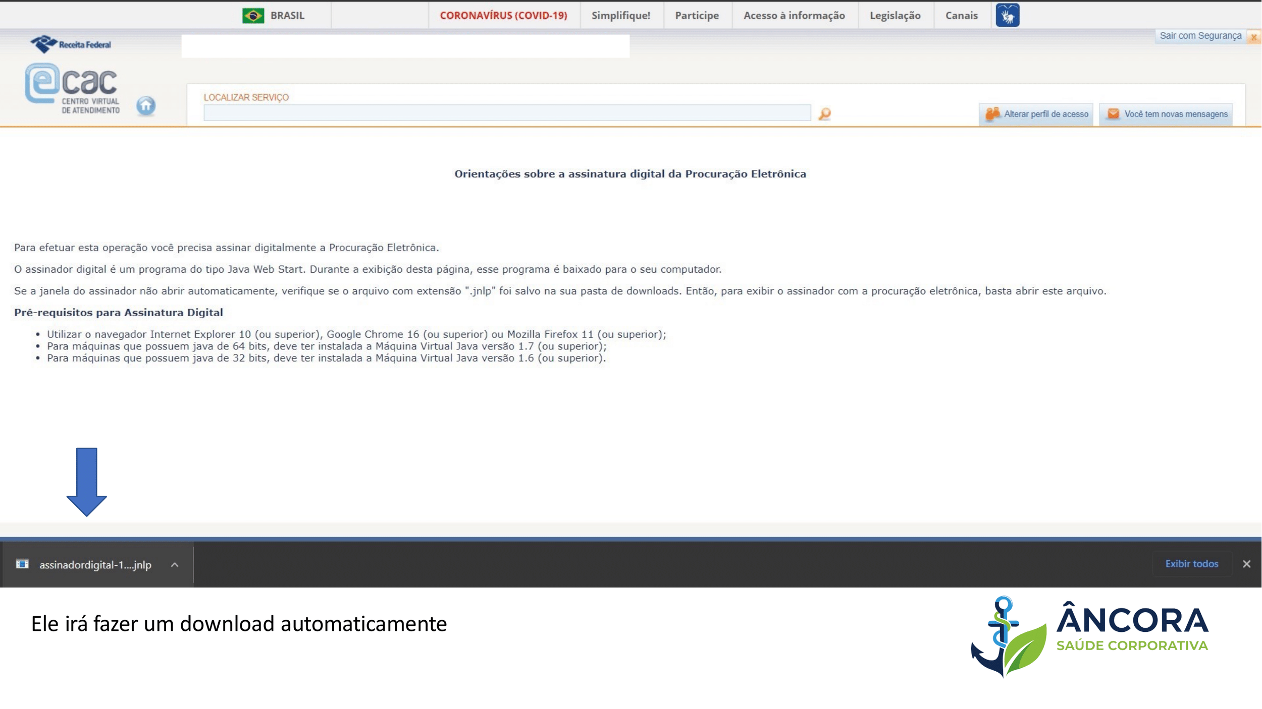
Task: Open the Legislação menu item
Action: click(x=895, y=16)
